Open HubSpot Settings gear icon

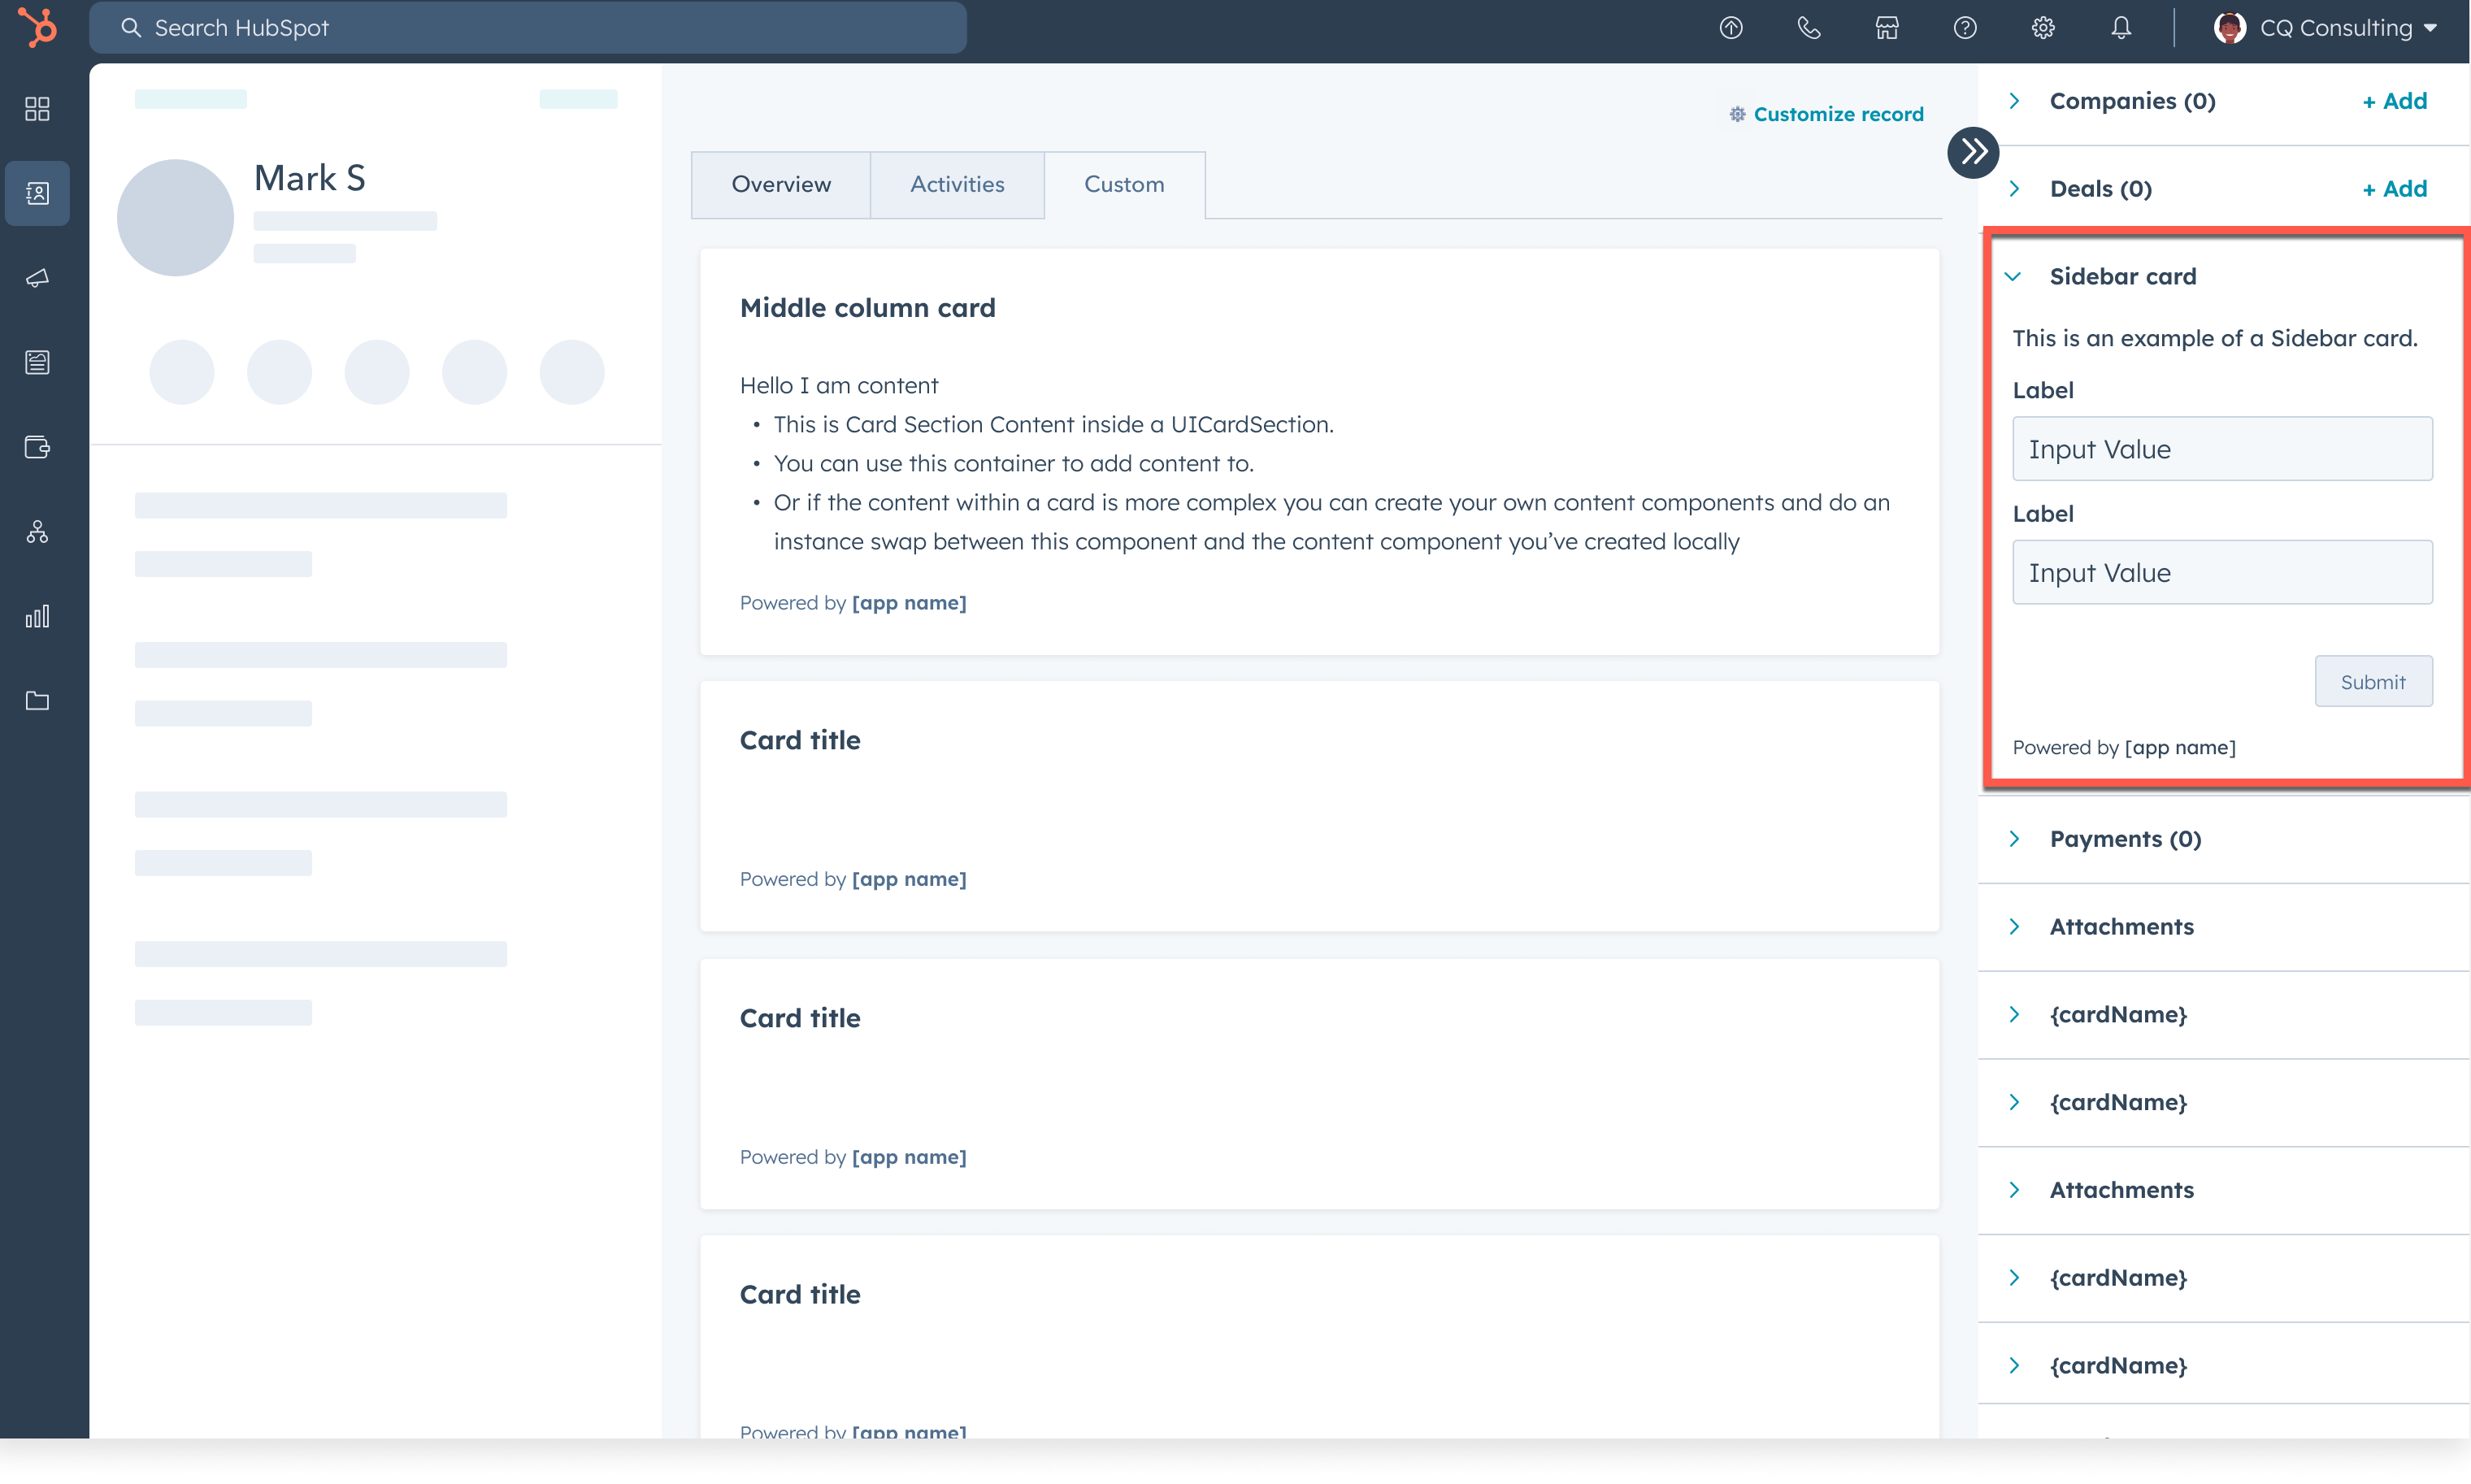2043,27
